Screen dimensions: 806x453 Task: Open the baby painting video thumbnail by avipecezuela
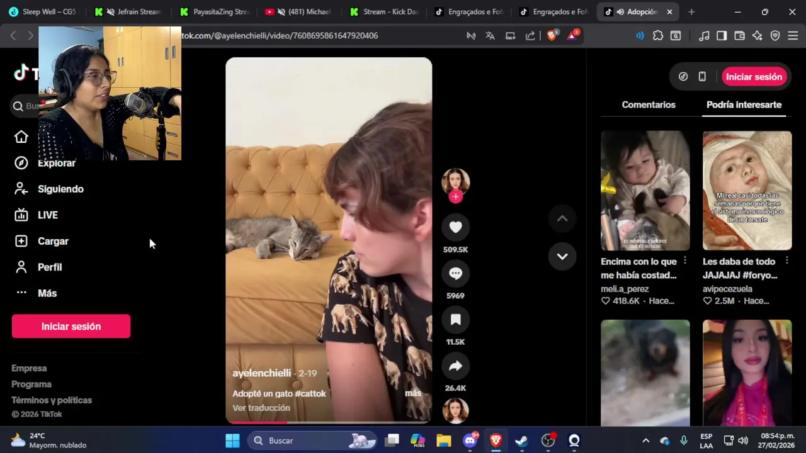tap(747, 191)
